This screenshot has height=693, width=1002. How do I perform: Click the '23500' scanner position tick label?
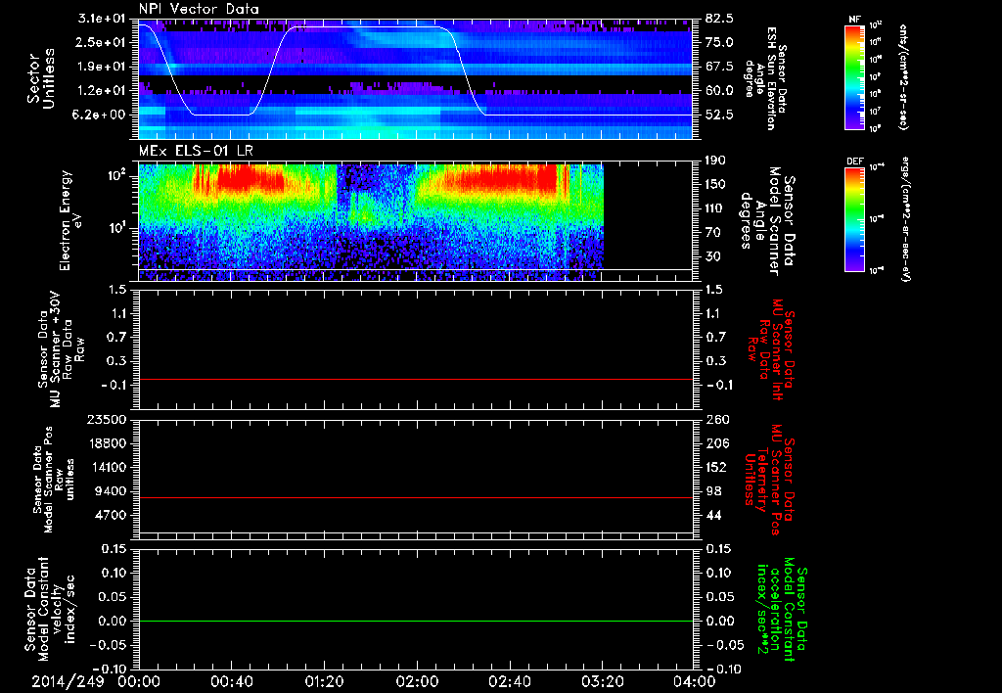[x=107, y=420]
